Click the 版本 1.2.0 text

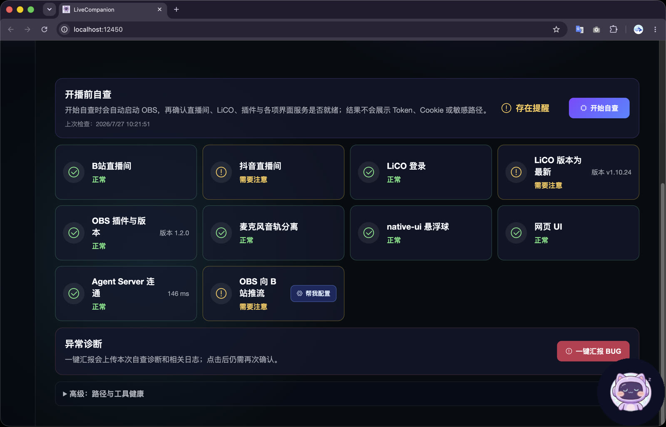[174, 233]
